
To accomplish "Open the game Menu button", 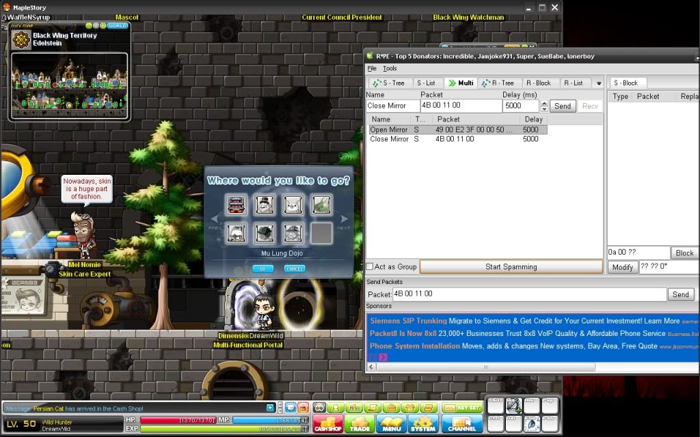I will [x=392, y=423].
